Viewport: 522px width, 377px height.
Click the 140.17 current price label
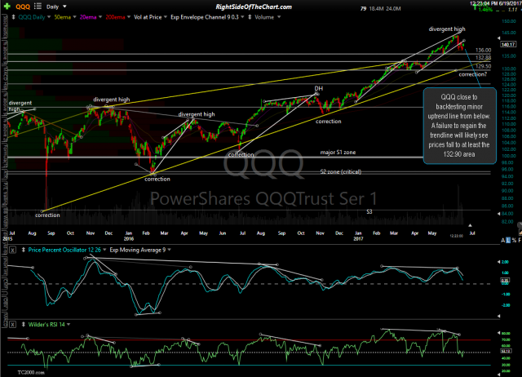(x=508, y=44)
